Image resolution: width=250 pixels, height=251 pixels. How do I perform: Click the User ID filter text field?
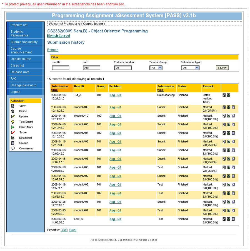coord(60,68)
